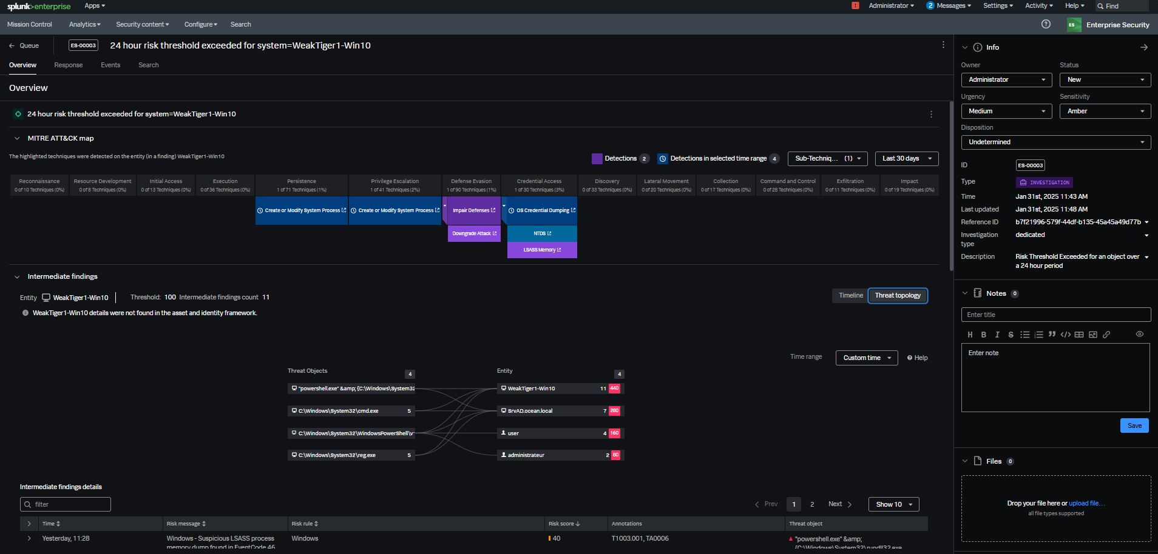Collapse MITRE ATT&CK map section
This screenshot has width=1158, height=554.
[17, 138]
